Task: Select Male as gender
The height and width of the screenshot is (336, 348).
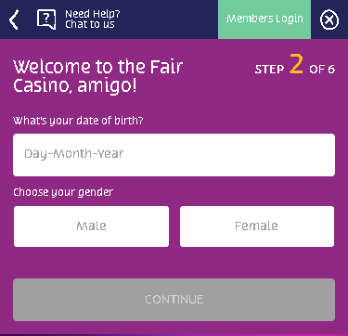Action: point(91,226)
